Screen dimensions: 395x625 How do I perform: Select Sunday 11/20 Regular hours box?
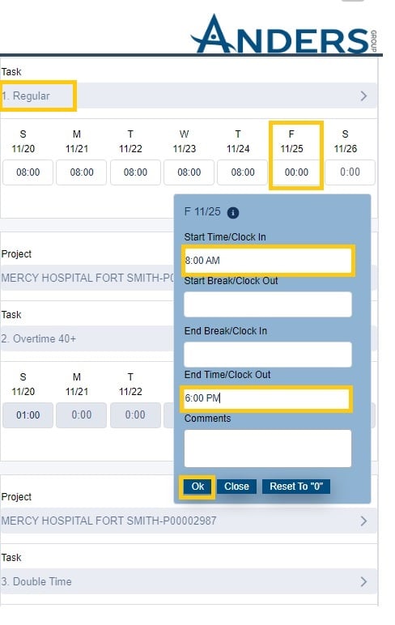28,172
